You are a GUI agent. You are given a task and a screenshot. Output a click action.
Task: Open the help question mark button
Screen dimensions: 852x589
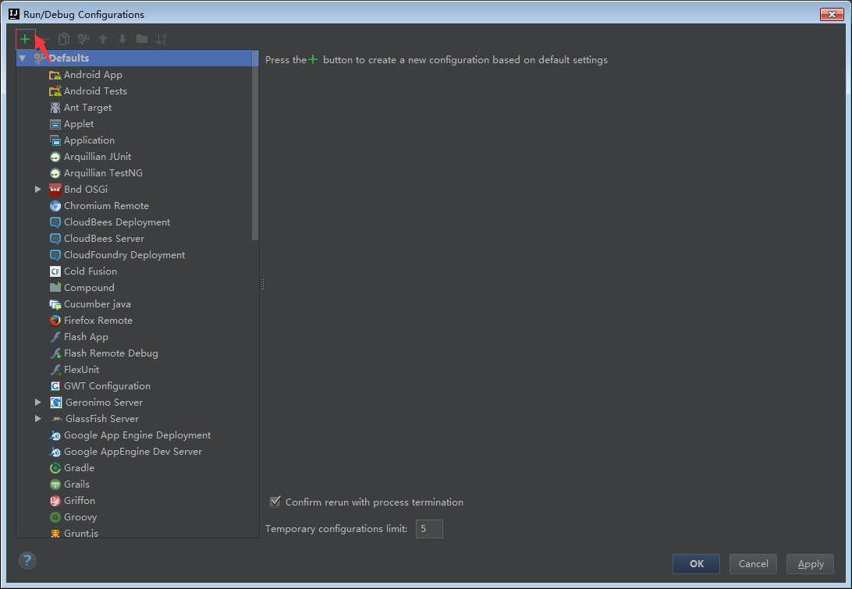tap(27, 560)
